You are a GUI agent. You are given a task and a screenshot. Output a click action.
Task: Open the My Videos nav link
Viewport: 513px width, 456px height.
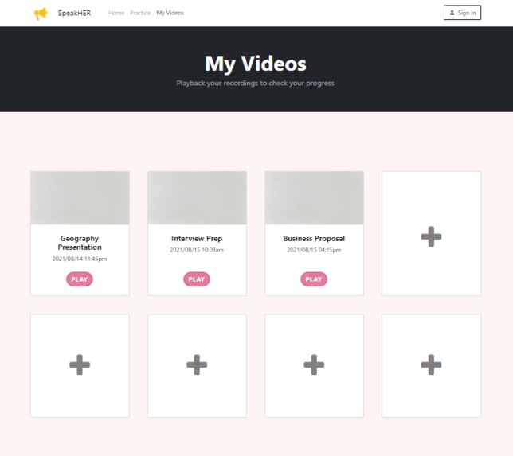pyautogui.click(x=170, y=13)
